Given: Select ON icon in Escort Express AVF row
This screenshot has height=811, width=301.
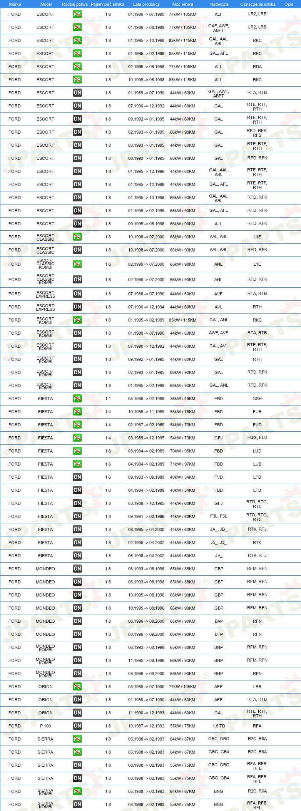Looking at the screenshot, I should (x=77, y=294).
